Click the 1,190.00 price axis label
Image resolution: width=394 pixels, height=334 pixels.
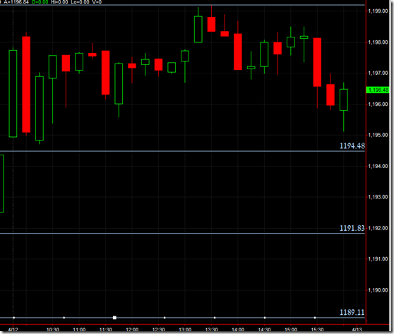[378, 290]
